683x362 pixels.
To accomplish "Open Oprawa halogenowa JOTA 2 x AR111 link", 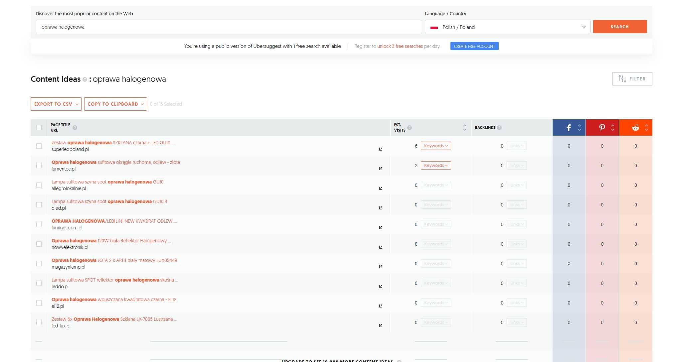I will [114, 260].
